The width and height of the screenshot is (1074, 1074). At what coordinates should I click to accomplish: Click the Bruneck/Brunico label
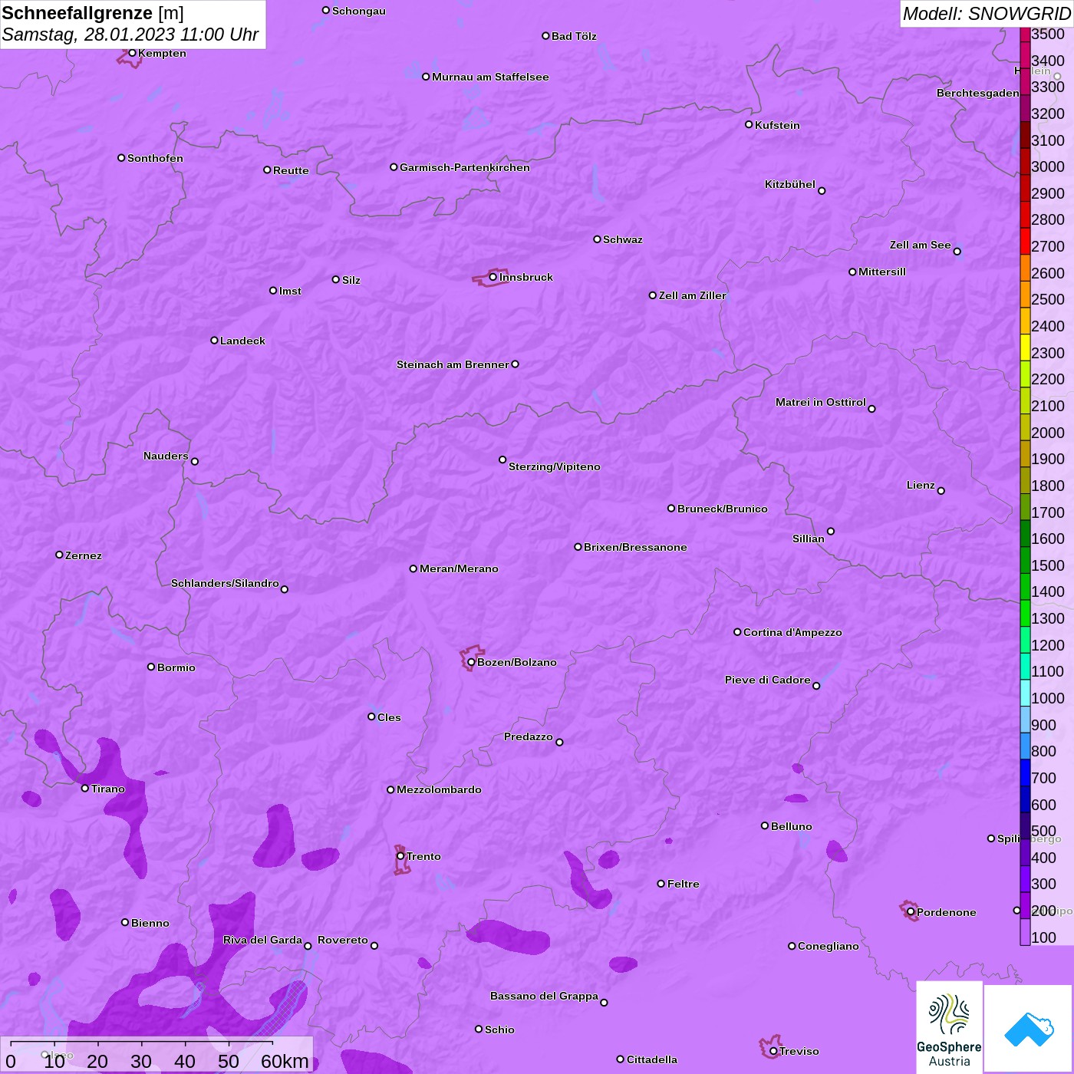coord(723,509)
